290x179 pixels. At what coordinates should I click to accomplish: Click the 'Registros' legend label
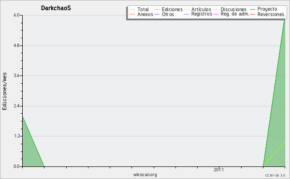pos(202,14)
